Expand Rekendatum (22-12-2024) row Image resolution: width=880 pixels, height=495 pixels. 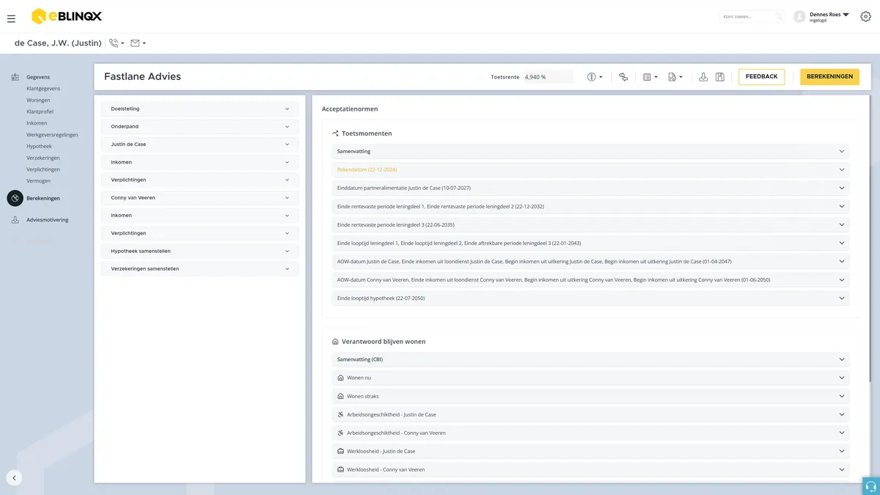(590, 169)
